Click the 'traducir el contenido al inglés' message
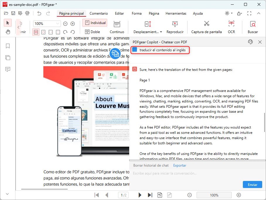Viewport: 266px width, 200px height. (x=162, y=50)
